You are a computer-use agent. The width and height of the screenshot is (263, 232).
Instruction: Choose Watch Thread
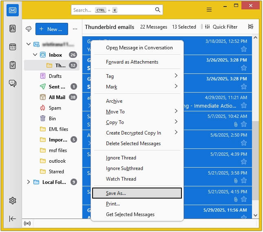point(137,179)
